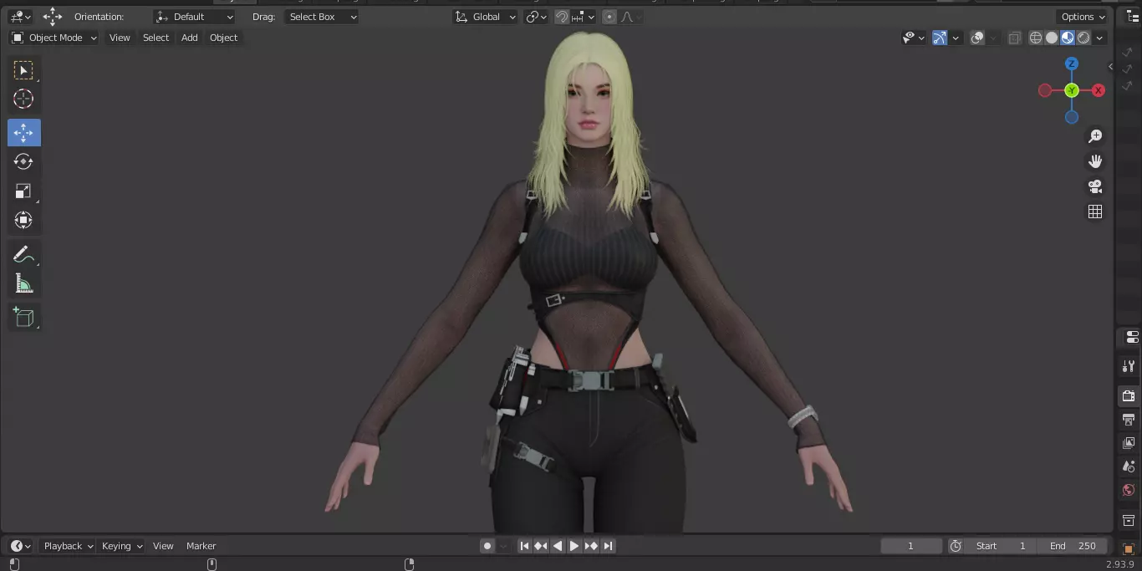Toggle the Use Preview Range clock button
1142x571 pixels.
[x=956, y=546]
